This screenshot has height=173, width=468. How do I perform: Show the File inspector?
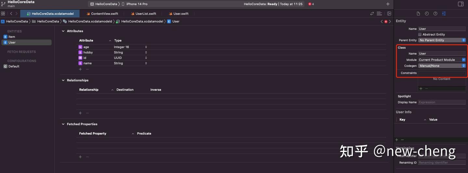418,14
